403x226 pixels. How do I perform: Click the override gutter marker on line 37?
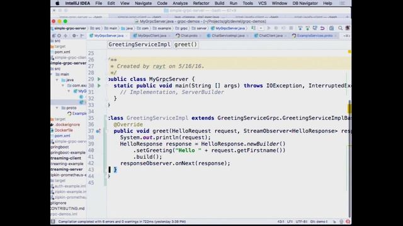98,131
